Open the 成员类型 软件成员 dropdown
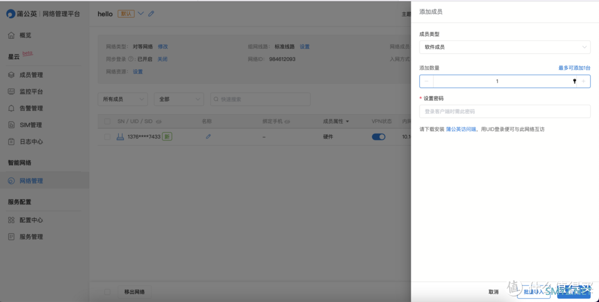The height and width of the screenshot is (302, 599). coord(505,47)
